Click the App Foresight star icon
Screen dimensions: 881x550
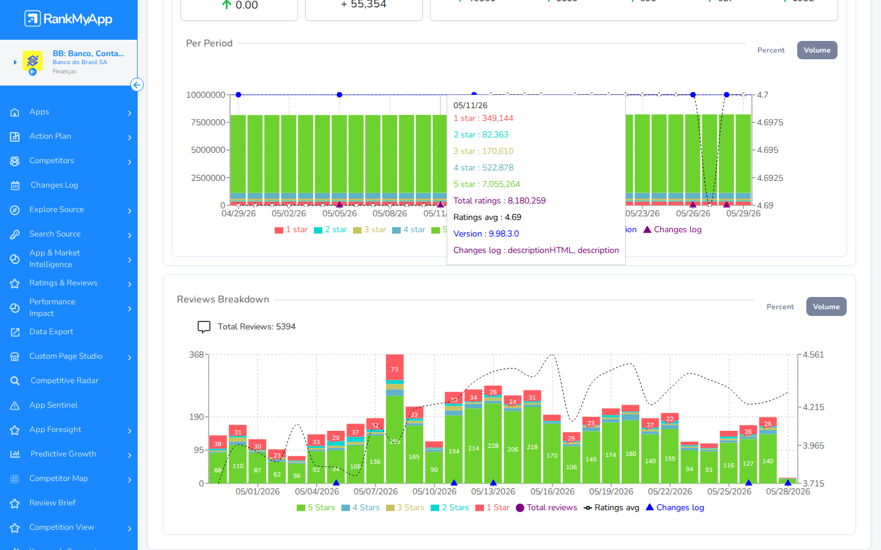(x=15, y=430)
